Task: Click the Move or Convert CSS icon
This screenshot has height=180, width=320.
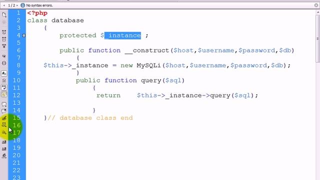Action: 4,132
